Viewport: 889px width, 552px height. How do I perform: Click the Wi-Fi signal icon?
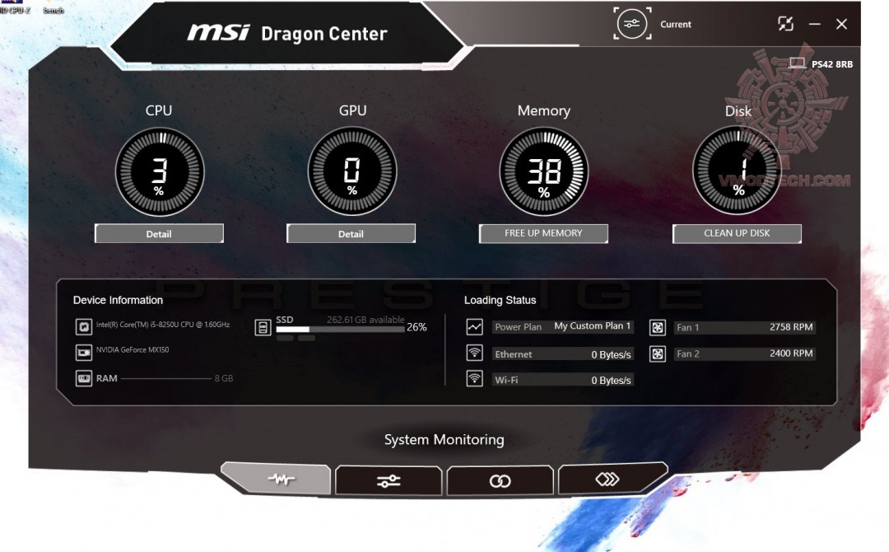(475, 378)
